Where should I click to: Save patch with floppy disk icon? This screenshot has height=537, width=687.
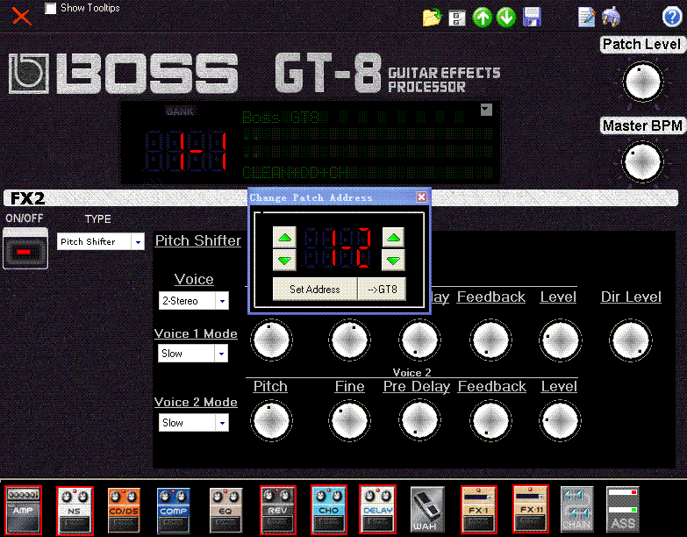click(532, 18)
